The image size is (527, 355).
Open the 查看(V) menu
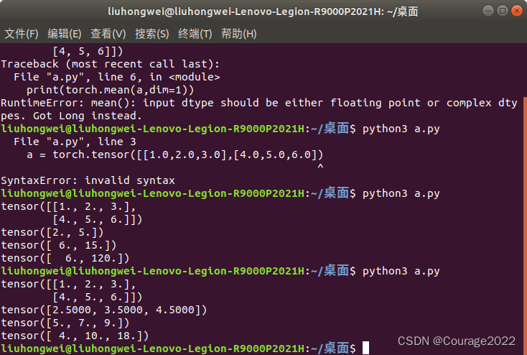click(x=108, y=34)
